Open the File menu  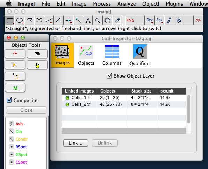(x=46, y=4)
